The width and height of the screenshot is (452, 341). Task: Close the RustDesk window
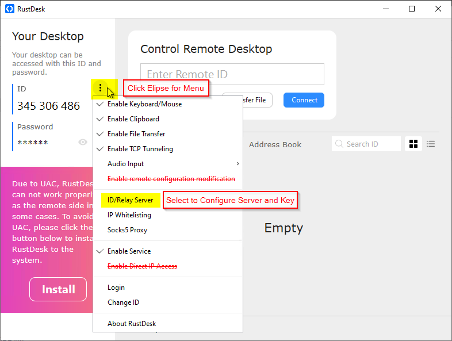(438, 9)
